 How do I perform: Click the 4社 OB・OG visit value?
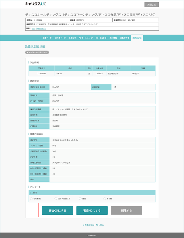point(54,174)
